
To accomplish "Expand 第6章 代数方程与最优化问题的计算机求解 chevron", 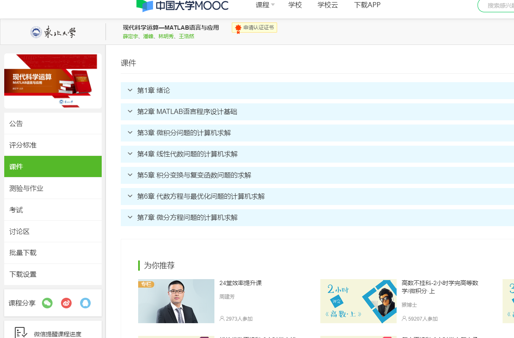I will (130, 196).
